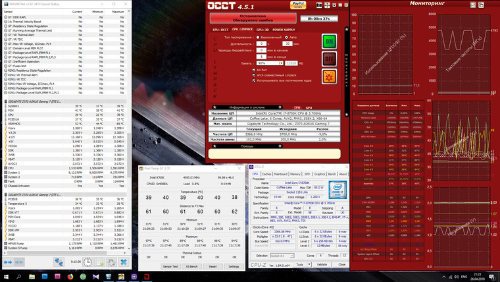500x282 pixels.
Task: Click HWiNFO blue X close-sensors icon
Action: pos(124,262)
